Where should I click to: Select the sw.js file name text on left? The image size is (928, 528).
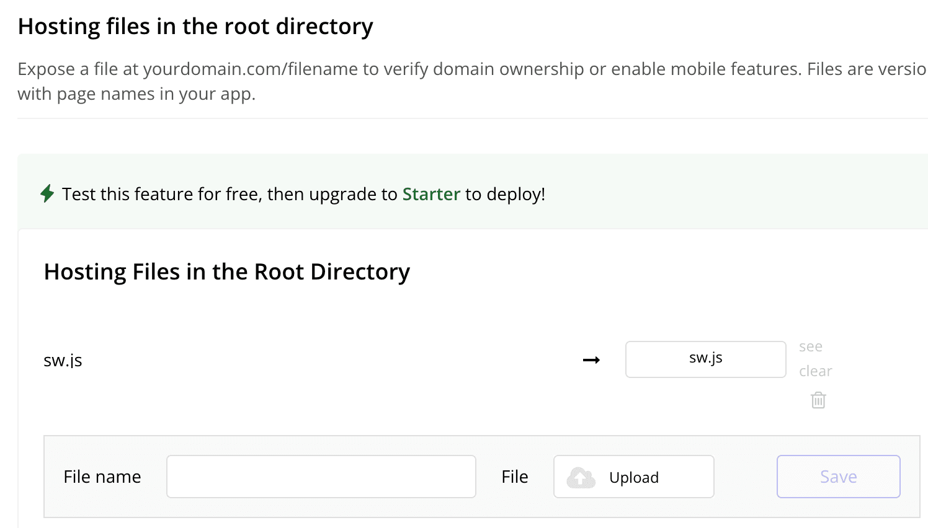coord(63,360)
